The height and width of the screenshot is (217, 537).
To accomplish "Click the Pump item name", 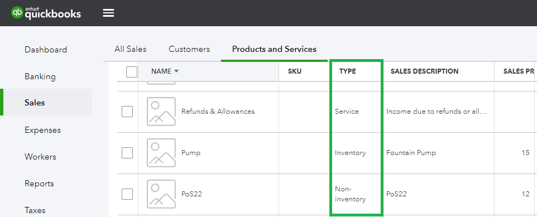I will pyautogui.click(x=191, y=153).
